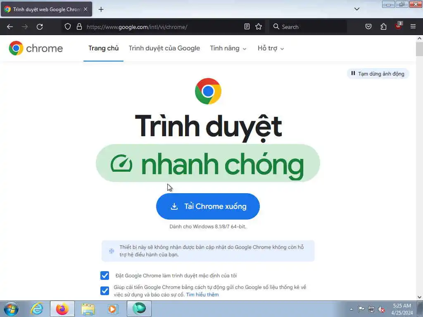Click the Chrome logo in site header

pos(16,48)
